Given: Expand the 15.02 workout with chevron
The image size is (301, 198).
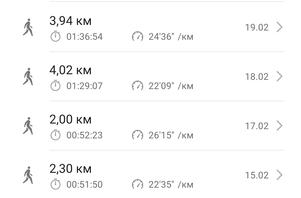Looking at the screenshot, I should [279, 175].
